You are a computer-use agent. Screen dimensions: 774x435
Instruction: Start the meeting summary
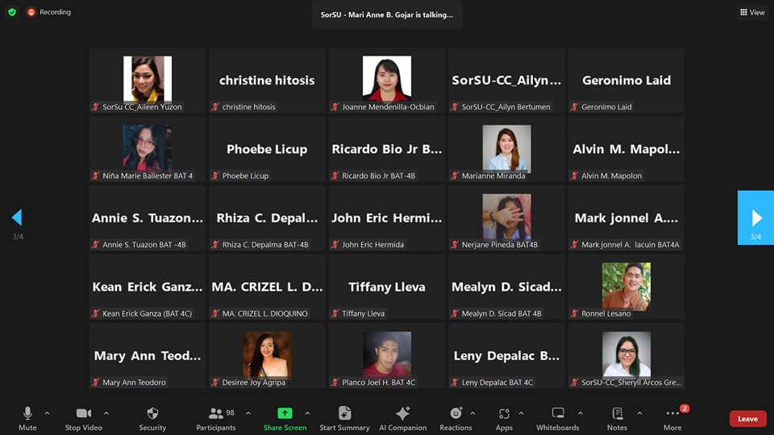pos(344,417)
